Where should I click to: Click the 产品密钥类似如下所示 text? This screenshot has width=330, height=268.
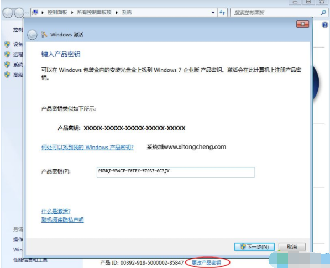tap(69, 109)
